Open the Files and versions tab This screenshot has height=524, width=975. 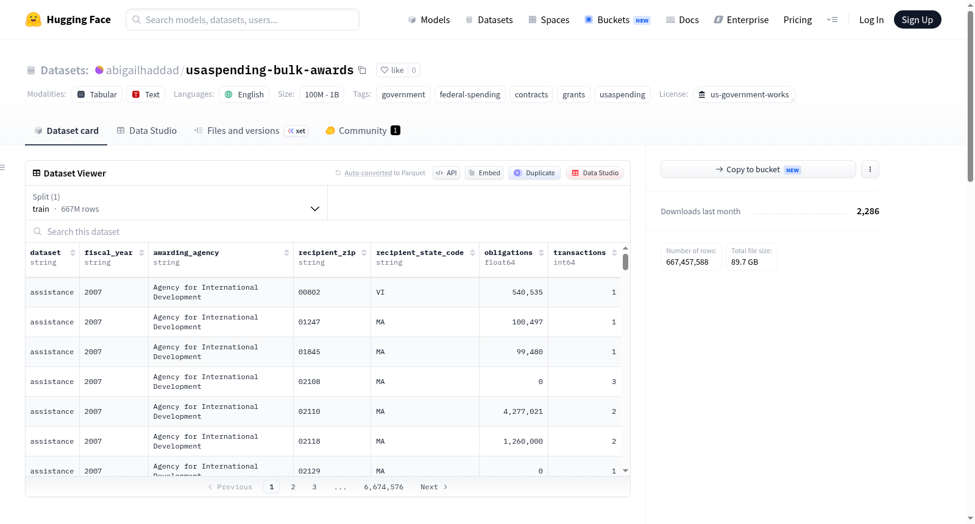coord(251,131)
